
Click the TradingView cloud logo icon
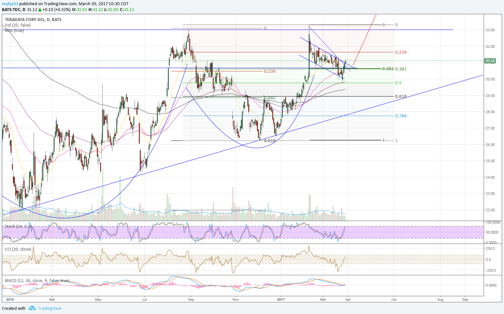pos(32,308)
